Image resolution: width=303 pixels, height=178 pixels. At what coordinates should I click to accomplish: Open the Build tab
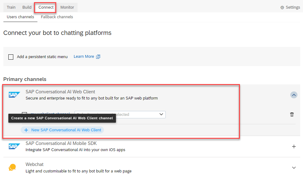[27, 7]
